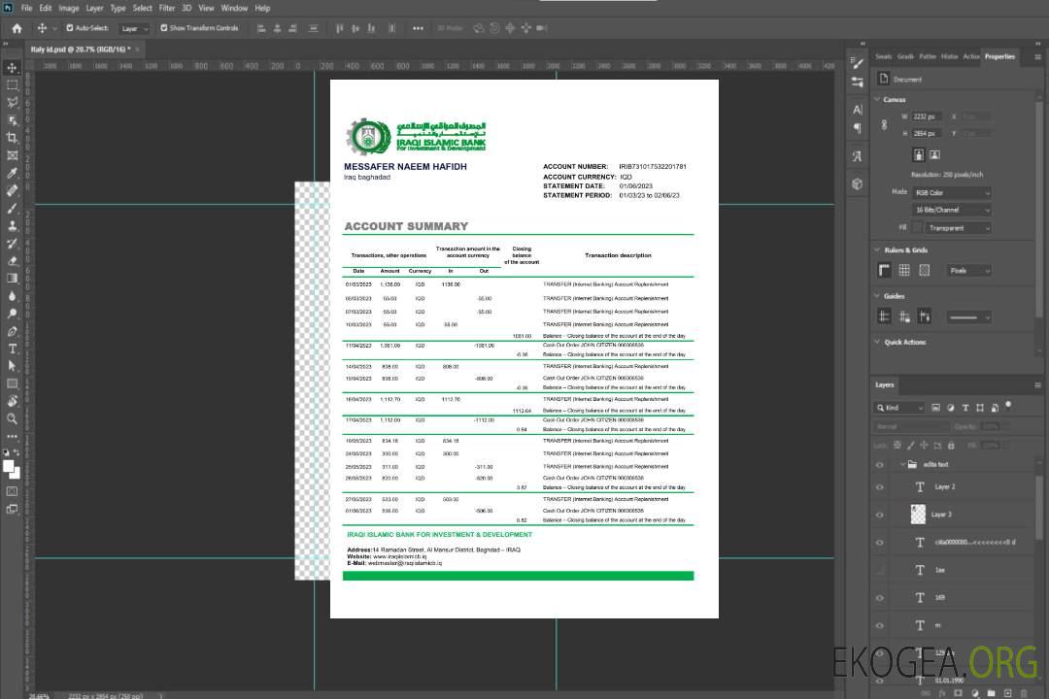Collapse the 'adita text' group
Image resolution: width=1049 pixels, height=699 pixels.
902,464
